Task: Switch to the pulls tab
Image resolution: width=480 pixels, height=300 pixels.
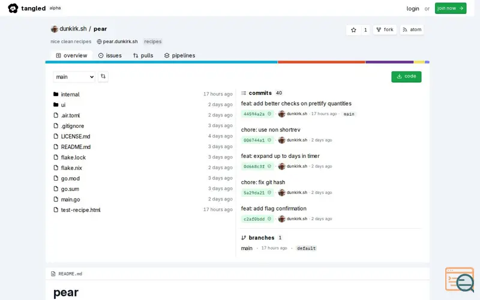Action: 143,55
